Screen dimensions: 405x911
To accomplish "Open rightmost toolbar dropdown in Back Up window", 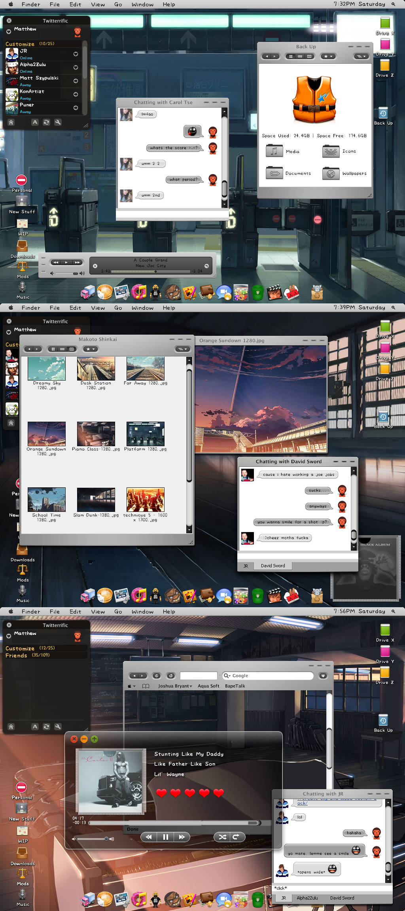I will point(361,56).
